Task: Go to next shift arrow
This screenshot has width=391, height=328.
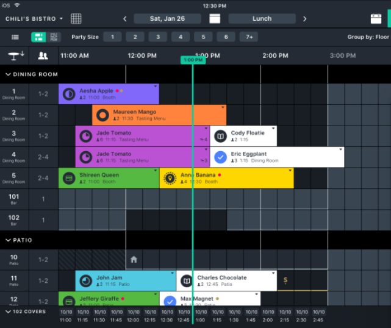Action: [305, 19]
